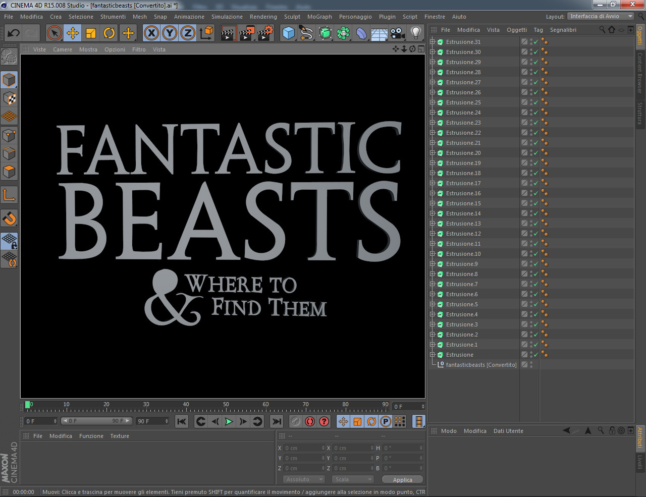
Task: Select the fantasticbeasts [Convertito] object
Action: pos(481,365)
